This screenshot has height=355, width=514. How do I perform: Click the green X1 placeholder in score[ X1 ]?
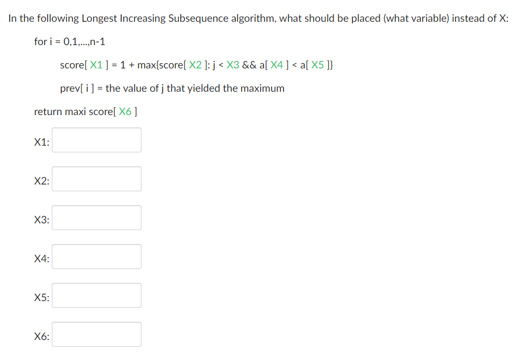(x=96, y=65)
